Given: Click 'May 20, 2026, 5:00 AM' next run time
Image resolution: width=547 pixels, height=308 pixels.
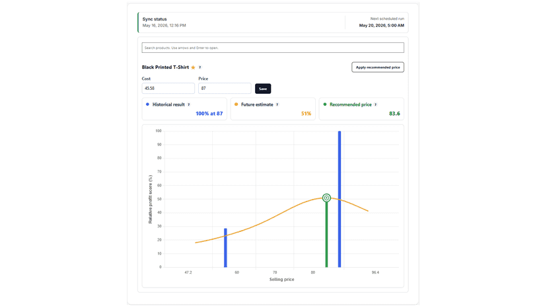Looking at the screenshot, I should 382,26.
